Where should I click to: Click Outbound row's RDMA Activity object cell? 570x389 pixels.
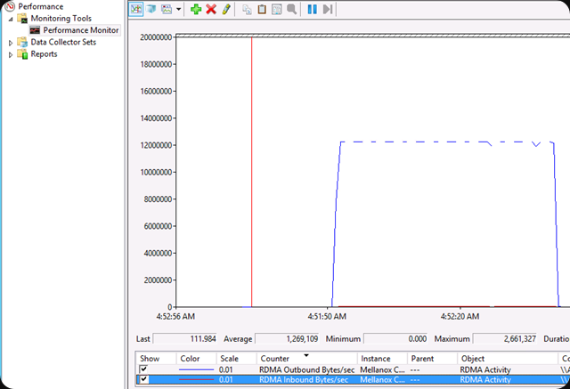tap(485, 369)
